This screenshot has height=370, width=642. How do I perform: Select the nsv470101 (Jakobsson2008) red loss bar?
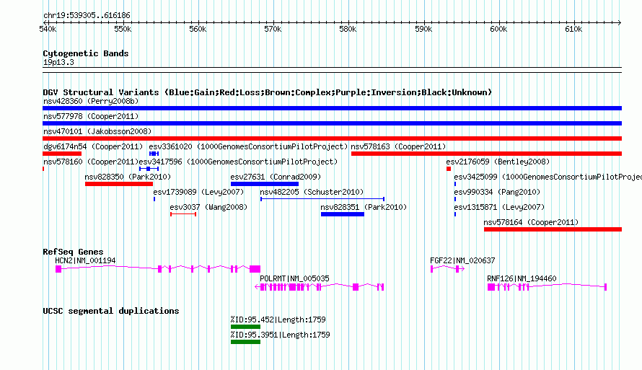(x=332, y=138)
